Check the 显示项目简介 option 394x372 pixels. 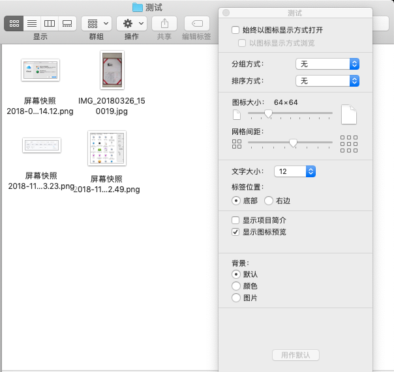[x=235, y=221]
